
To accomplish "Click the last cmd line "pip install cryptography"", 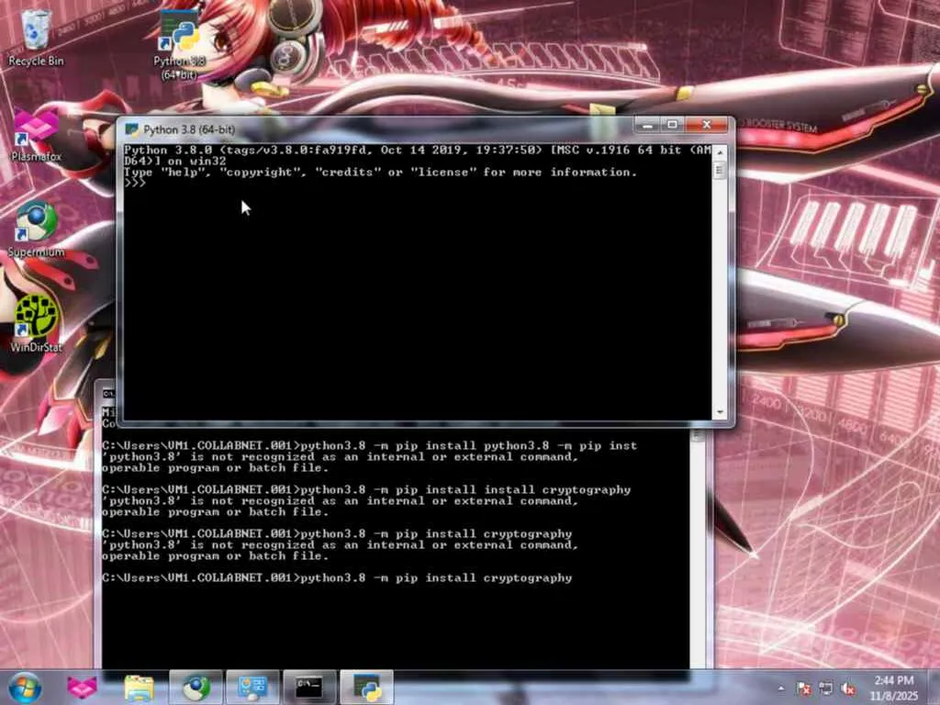I will [x=337, y=578].
